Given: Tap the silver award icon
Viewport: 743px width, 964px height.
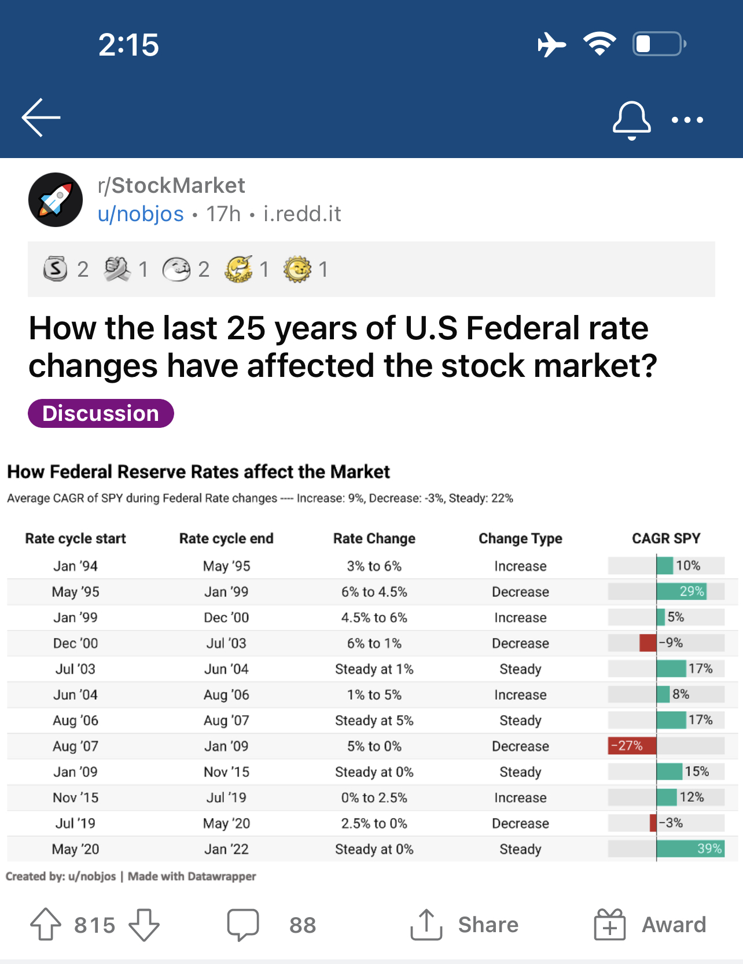Looking at the screenshot, I should point(56,269).
